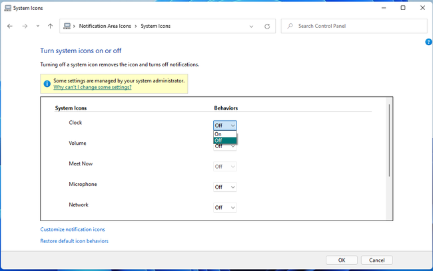The width and height of the screenshot is (433, 271).
Task: Maximize the System Icons window
Action: [x=403, y=8]
